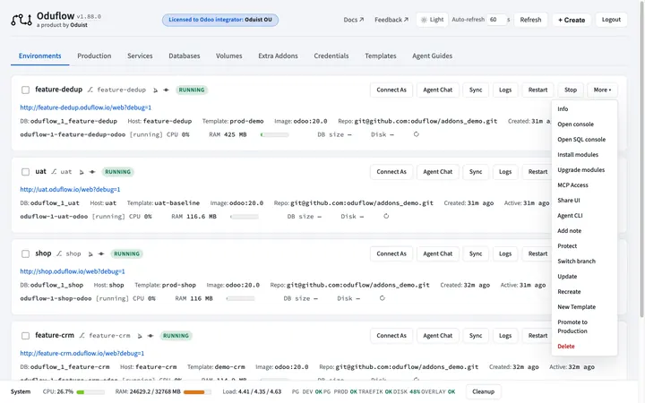Select Upgrade modules in the menu

coord(584,170)
